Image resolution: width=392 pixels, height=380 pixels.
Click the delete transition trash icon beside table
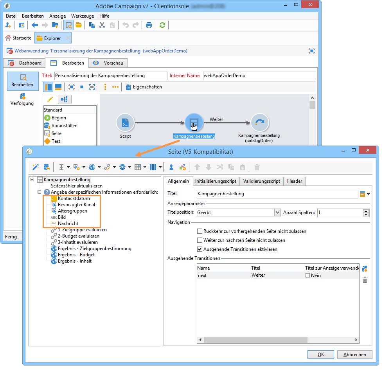[x=365, y=280]
